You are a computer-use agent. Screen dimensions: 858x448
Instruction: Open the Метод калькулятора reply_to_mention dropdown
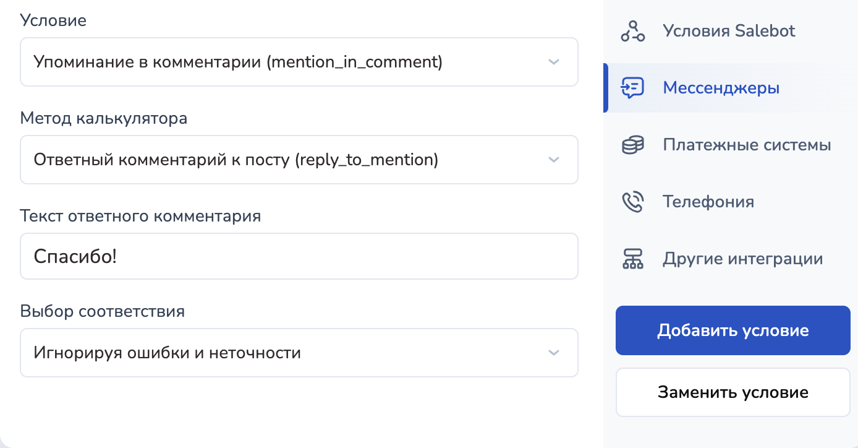(x=299, y=160)
